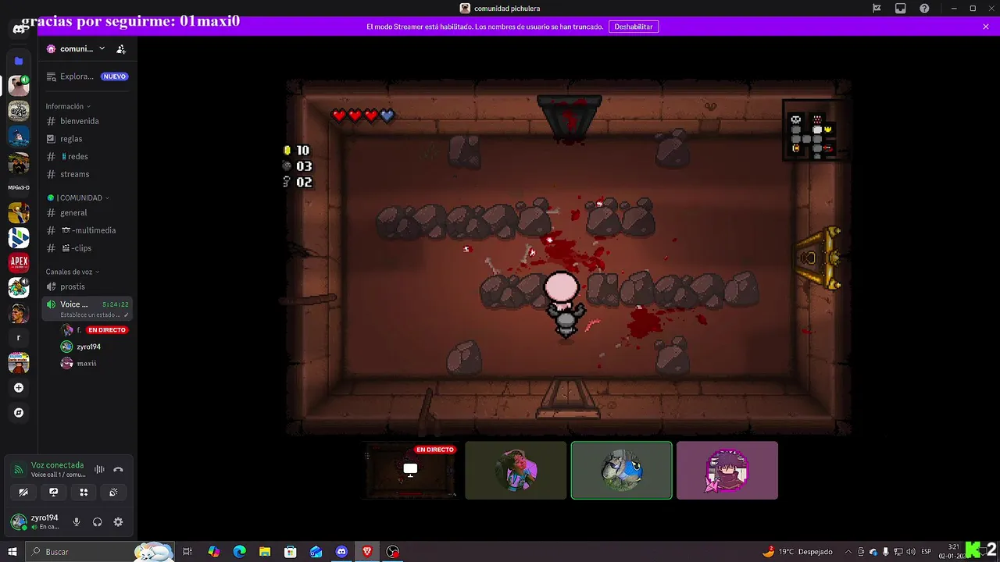
Task: Select the olive-background participant tile
Action: click(x=516, y=470)
